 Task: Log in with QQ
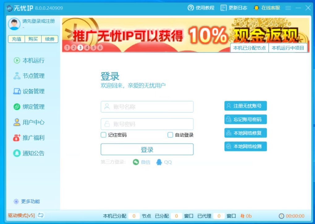(x=164, y=162)
